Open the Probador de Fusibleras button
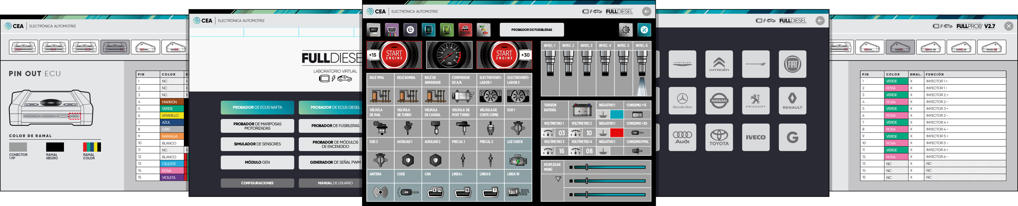Screen dimensions: 1018x206 click(532, 29)
